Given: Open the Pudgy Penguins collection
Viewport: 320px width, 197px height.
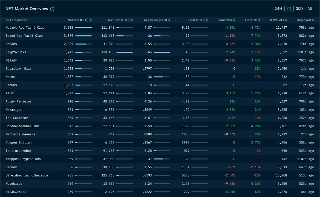Looking at the screenshot, I should pyautogui.click(x=18, y=102).
